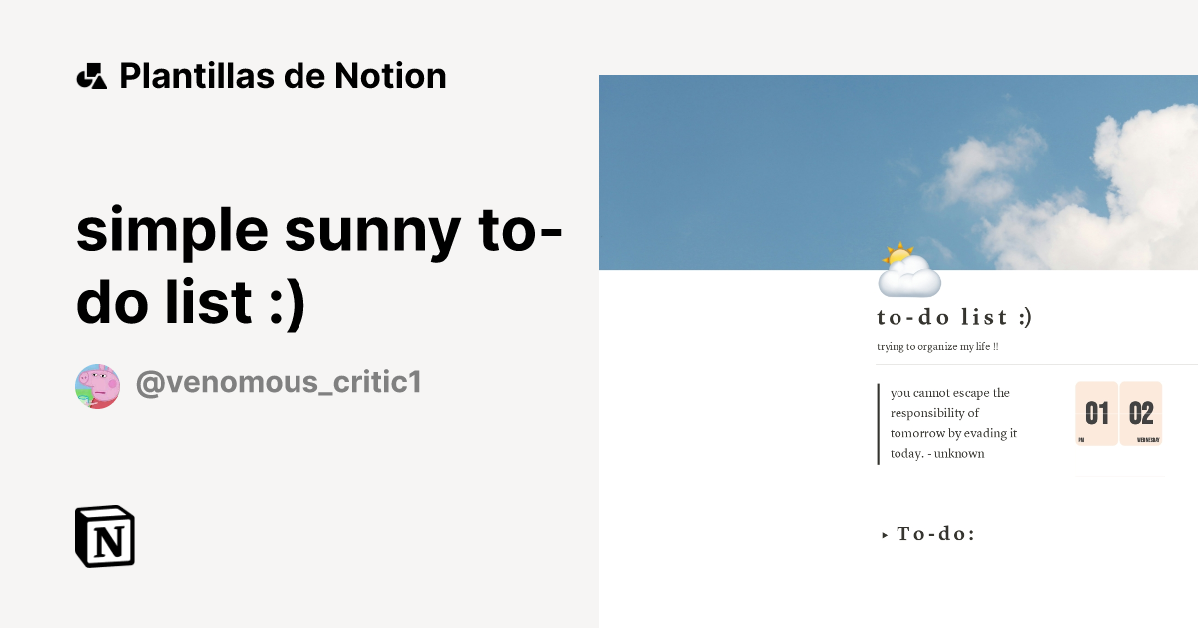Image resolution: width=1198 pixels, height=628 pixels.
Task: Select the black Notion logo in the corner
Action: (x=103, y=537)
